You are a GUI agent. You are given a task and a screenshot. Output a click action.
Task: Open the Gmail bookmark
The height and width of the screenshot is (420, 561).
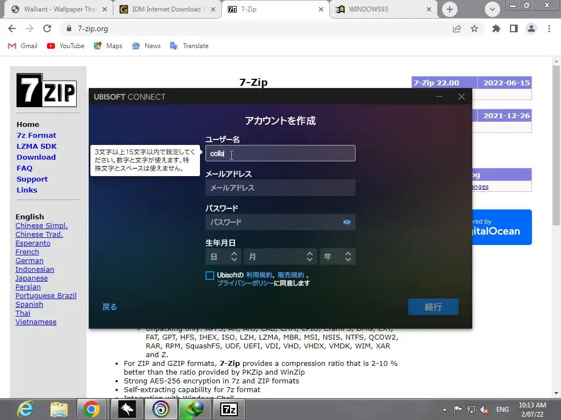23,46
